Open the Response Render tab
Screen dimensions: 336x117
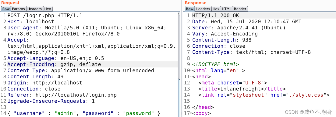(240, 9)
